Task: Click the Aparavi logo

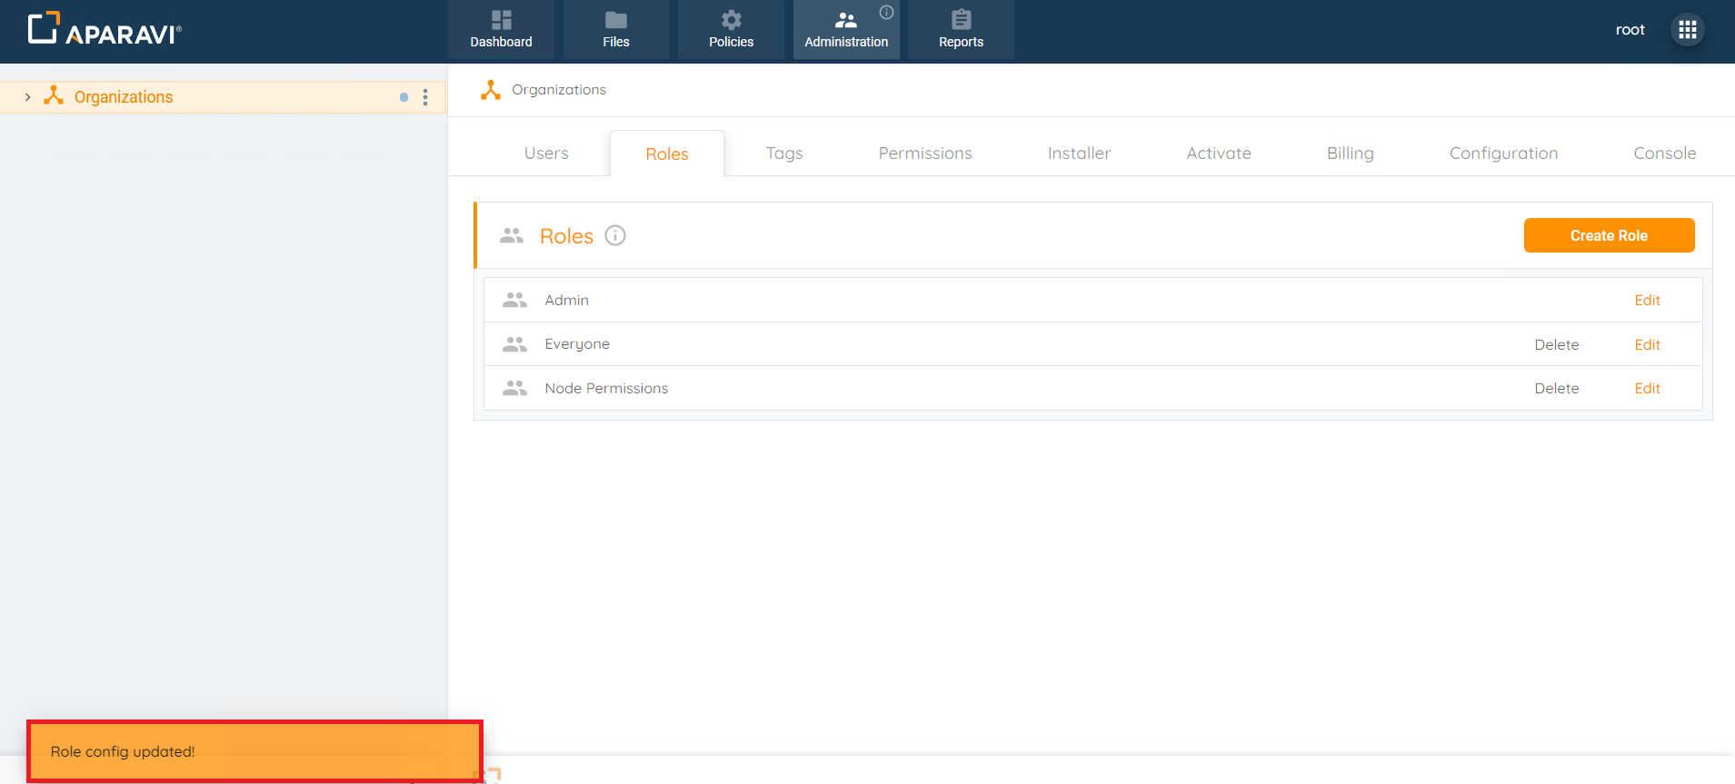Action: (105, 30)
